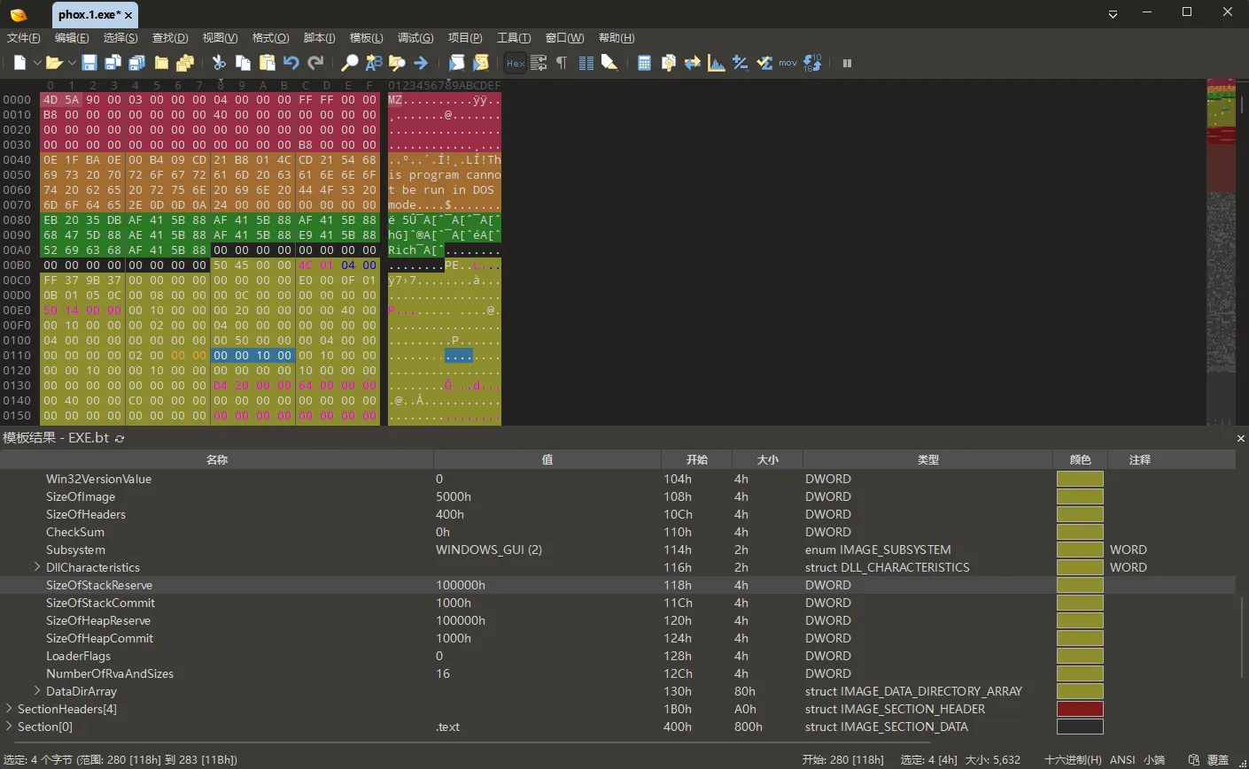Screen dimensions: 1249x769
Task: Sort by the 开始 column header
Action: [697, 459]
